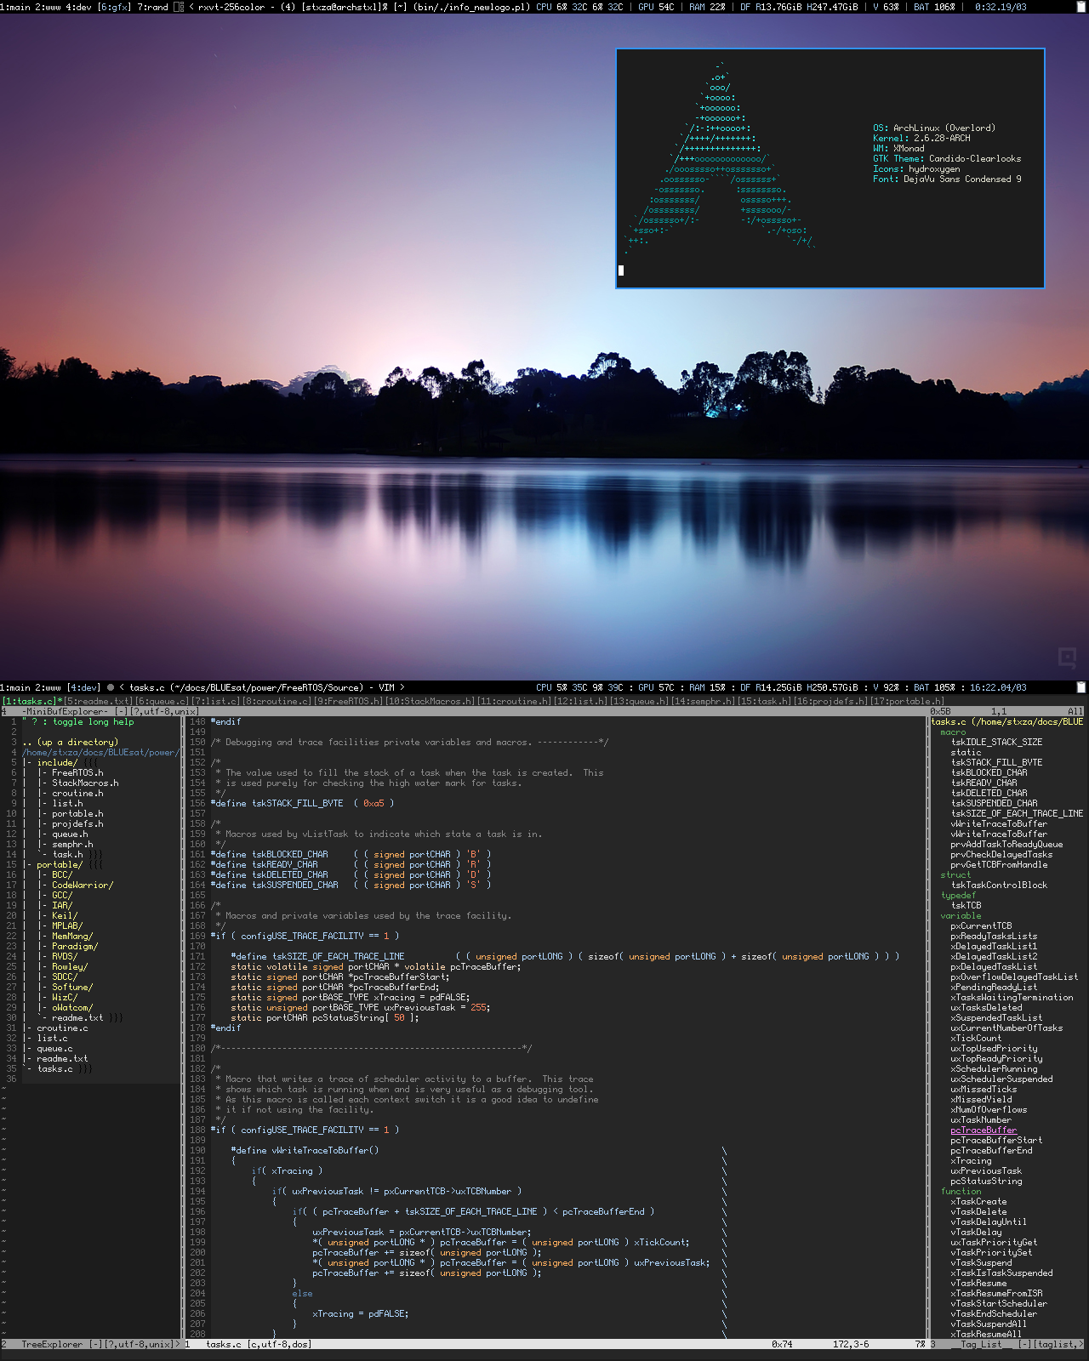Expand the MemMang/ directory in the tree
The width and height of the screenshot is (1089, 1361).
(72, 937)
